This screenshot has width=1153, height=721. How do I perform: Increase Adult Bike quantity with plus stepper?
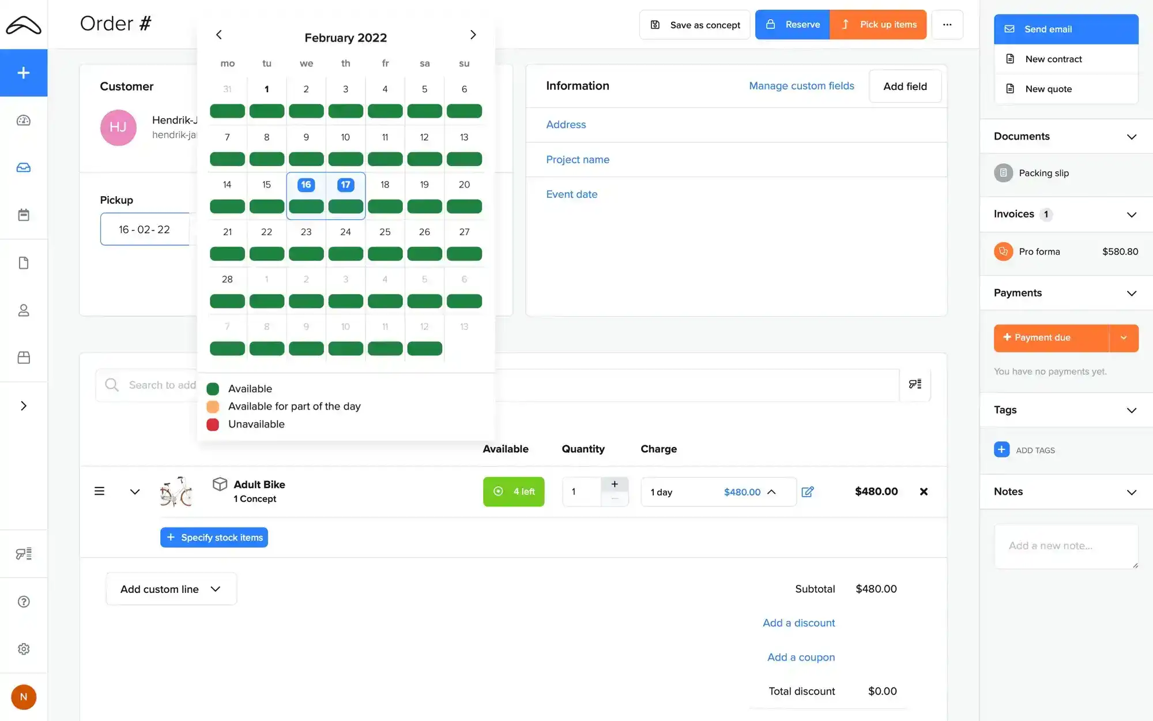(615, 484)
